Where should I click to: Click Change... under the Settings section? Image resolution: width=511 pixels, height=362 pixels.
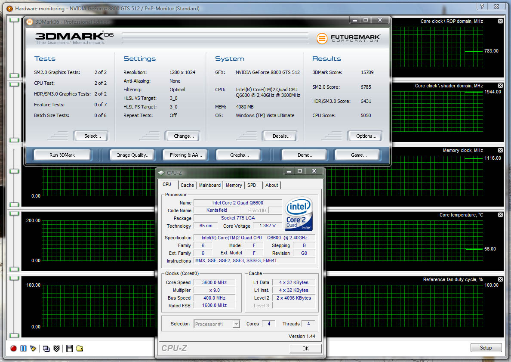(184, 136)
